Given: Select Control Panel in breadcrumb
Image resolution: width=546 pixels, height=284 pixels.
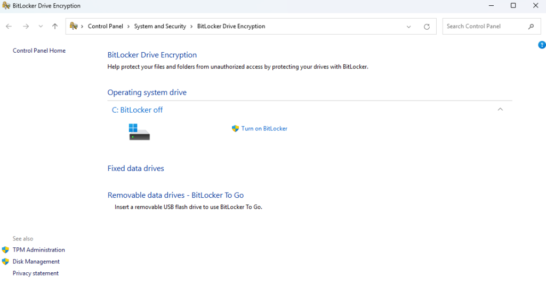Looking at the screenshot, I should tap(105, 27).
